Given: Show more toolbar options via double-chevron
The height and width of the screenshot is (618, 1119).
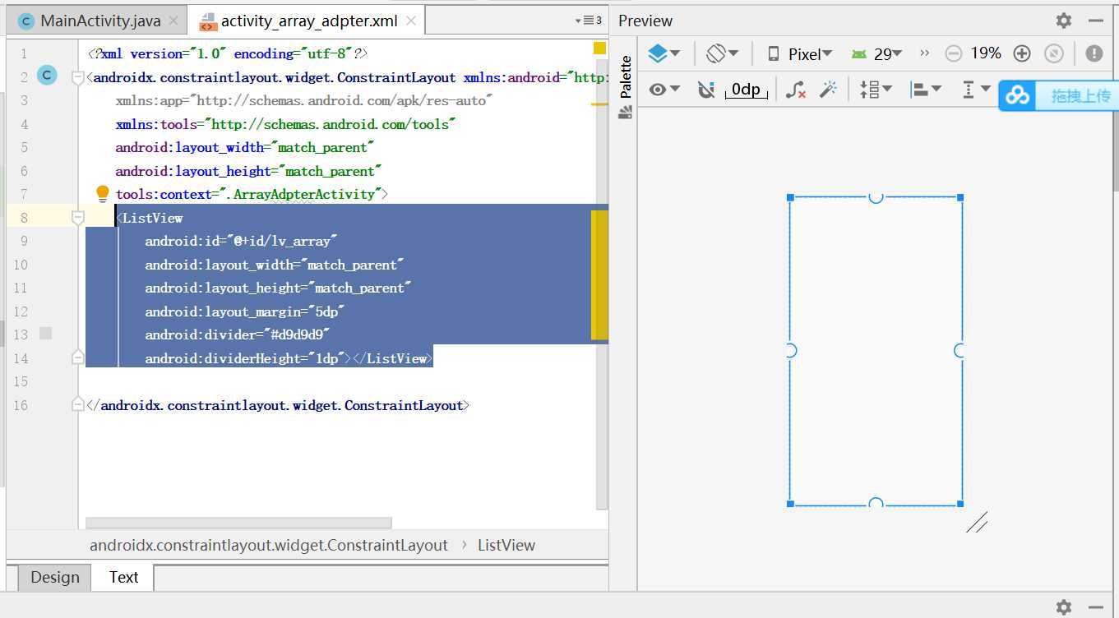Looking at the screenshot, I should pyautogui.click(x=924, y=53).
